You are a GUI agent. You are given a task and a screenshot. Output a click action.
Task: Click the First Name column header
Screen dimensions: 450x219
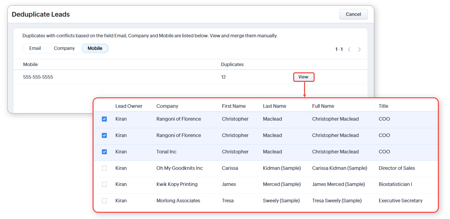coord(234,106)
